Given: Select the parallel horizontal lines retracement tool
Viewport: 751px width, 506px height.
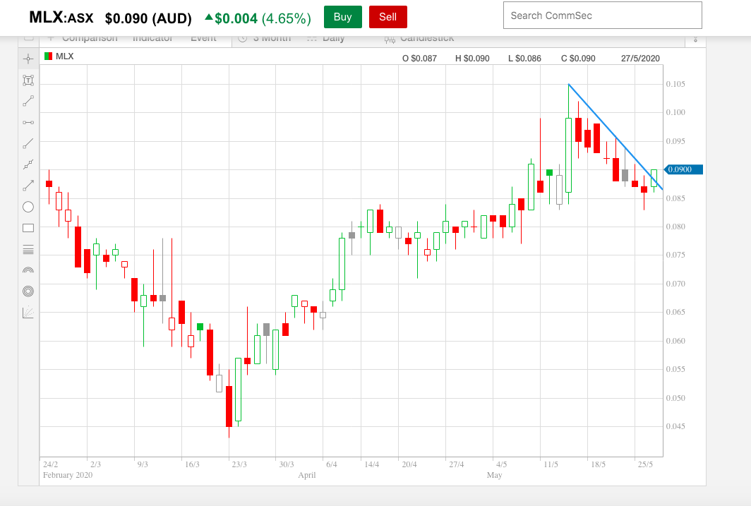Looking at the screenshot, I should (x=28, y=249).
